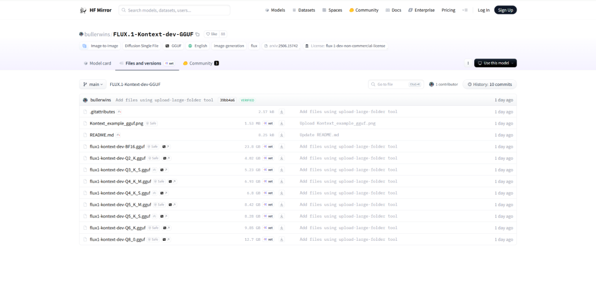The width and height of the screenshot is (596, 286).
Task: Click the Image-to-Image tag
Action: click(x=100, y=46)
